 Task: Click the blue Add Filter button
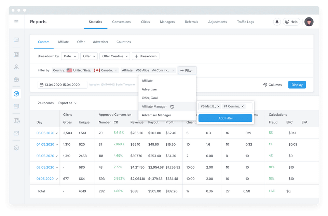pos(225,118)
